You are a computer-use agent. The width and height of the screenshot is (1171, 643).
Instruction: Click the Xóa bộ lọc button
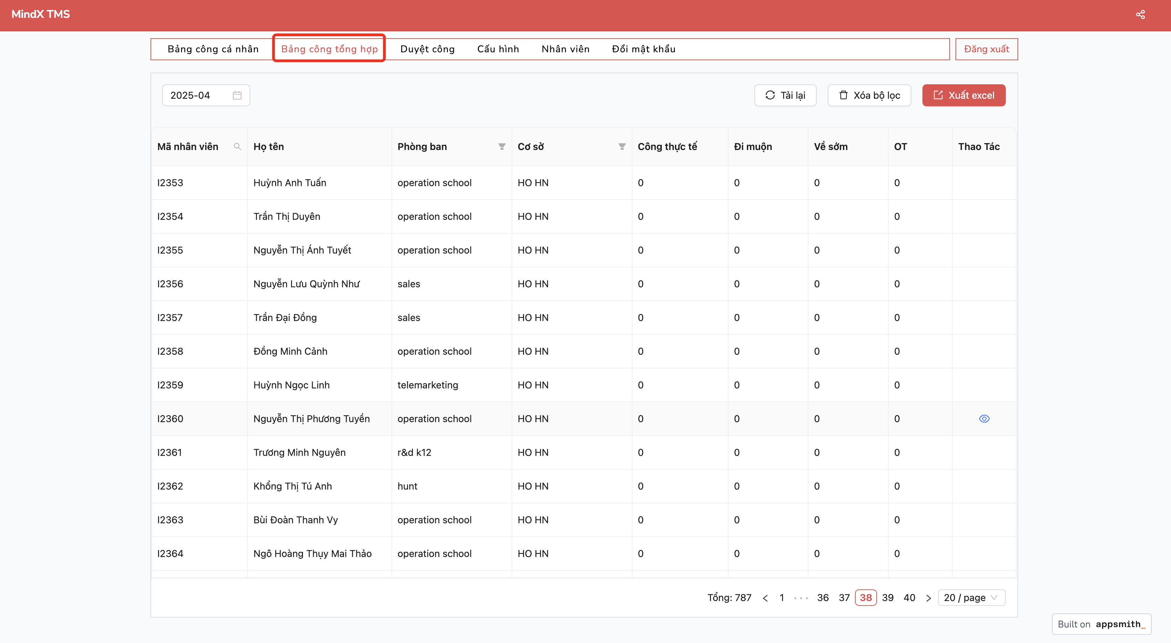coord(869,95)
